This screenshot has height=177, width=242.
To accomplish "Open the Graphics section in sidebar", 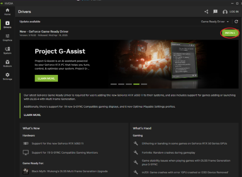I will click(7, 38).
